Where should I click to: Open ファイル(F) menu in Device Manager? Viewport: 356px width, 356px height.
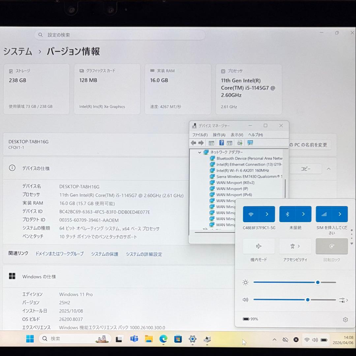200,135
